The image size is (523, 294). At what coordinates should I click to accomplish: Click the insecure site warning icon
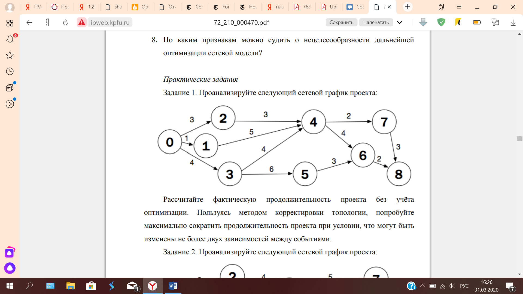82,23
